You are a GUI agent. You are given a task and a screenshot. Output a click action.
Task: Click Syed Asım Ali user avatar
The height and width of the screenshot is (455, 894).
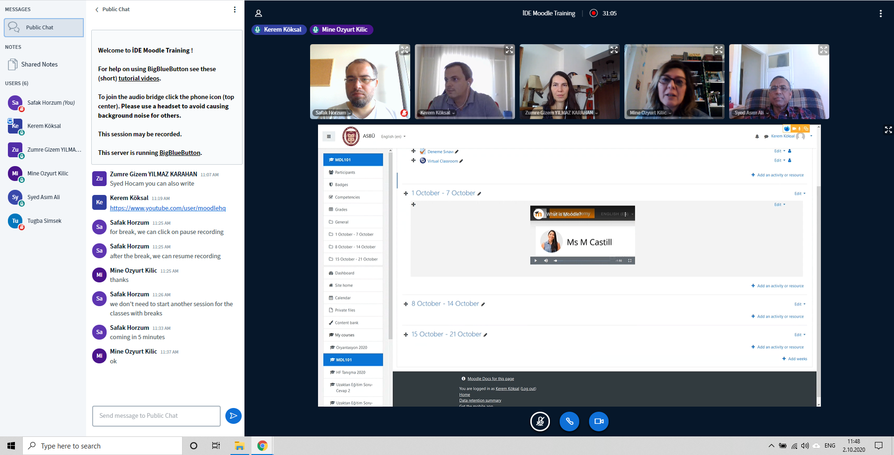(15, 197)
